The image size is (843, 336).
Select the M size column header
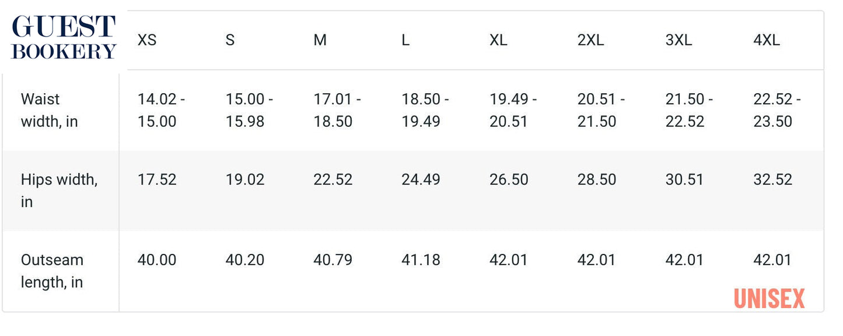pos(320,41)
